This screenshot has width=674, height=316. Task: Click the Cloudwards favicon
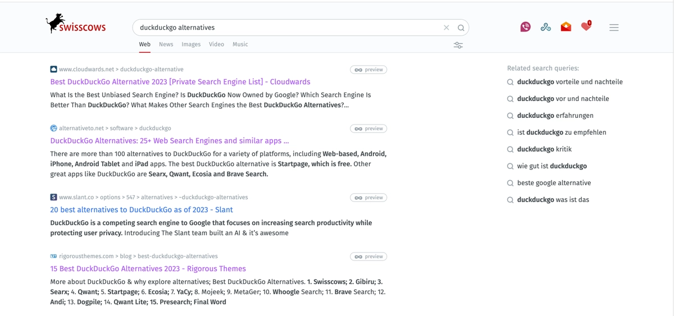coord(53,69)
